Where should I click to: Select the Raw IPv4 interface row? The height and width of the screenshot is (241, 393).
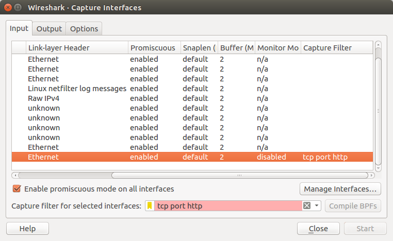click(x=192, y=98)
